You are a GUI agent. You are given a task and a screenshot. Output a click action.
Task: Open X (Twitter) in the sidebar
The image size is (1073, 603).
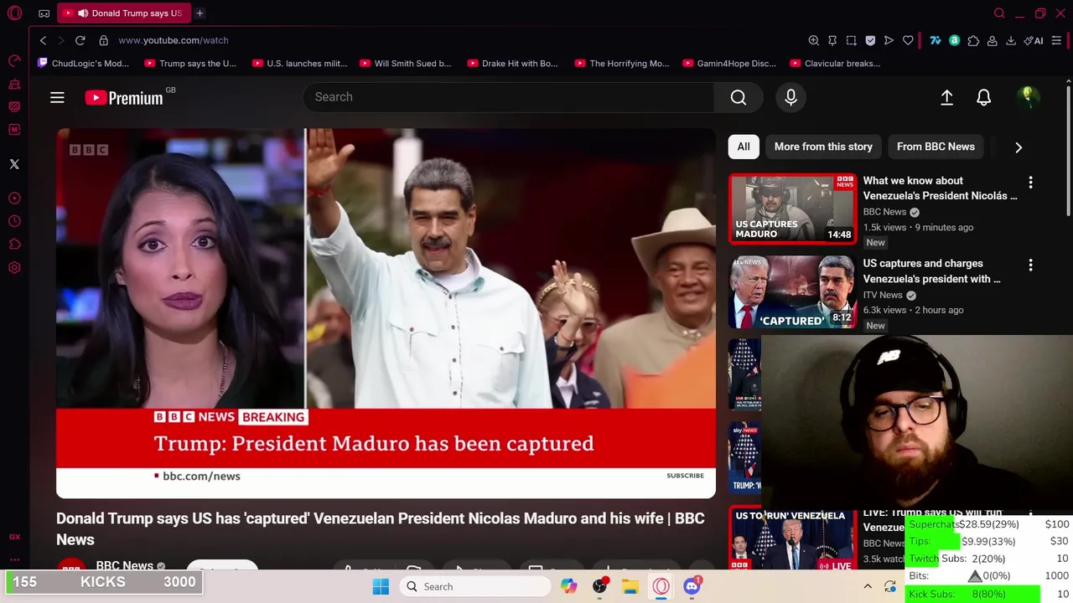tap(14, 164)
